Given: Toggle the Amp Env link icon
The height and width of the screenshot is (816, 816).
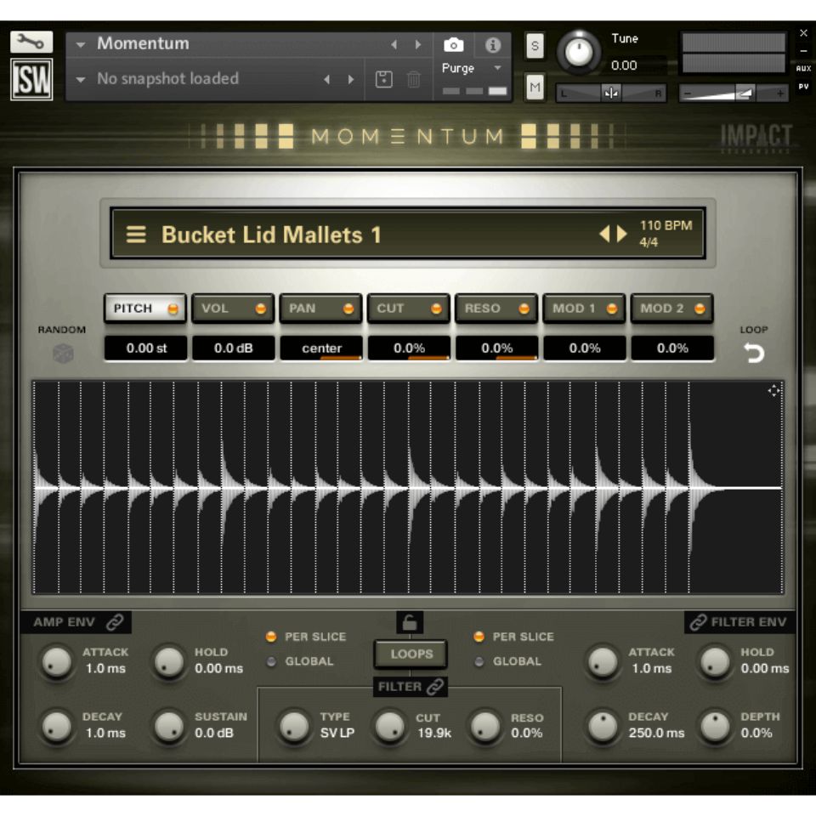Looking at the screenshot, I should tap(115, 622).
